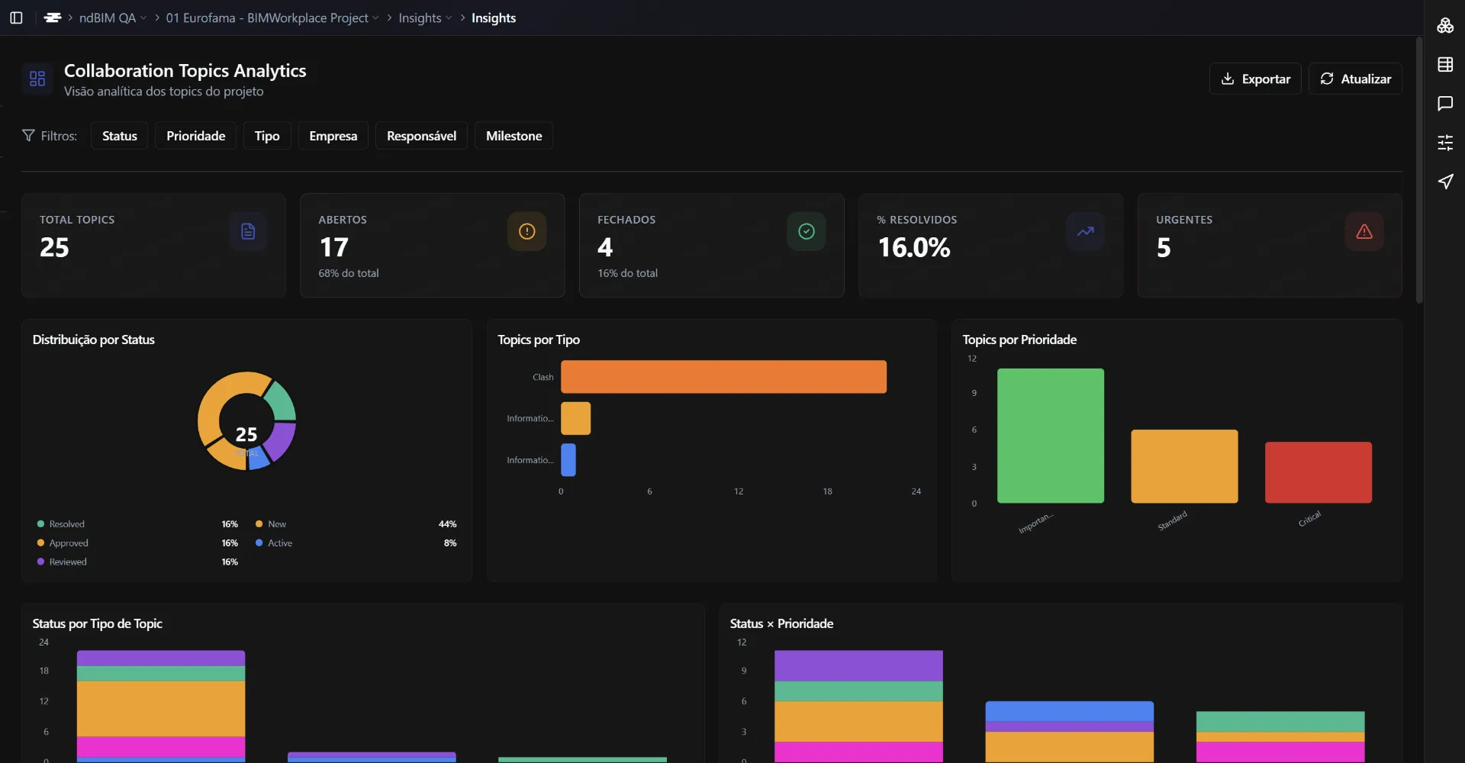1465x763 pixels.
Task: Click the green Resolved legend color swatch
Action: (x=40, y=523)
